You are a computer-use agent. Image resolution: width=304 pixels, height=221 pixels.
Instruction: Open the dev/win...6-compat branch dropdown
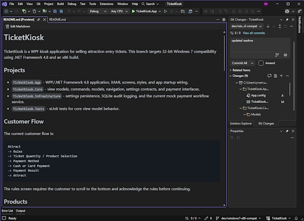pos(246,26)
